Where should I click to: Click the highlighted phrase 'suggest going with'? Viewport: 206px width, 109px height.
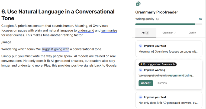[x=56, y=49]
